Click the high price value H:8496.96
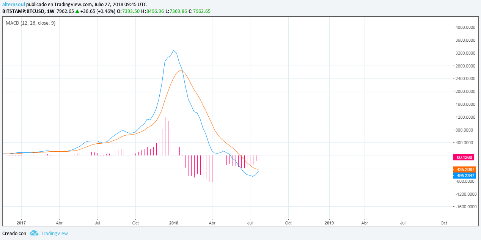 (152, 11)
